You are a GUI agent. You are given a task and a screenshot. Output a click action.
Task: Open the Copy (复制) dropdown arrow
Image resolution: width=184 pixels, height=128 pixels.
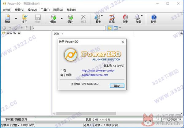click(x=102, y=16)
